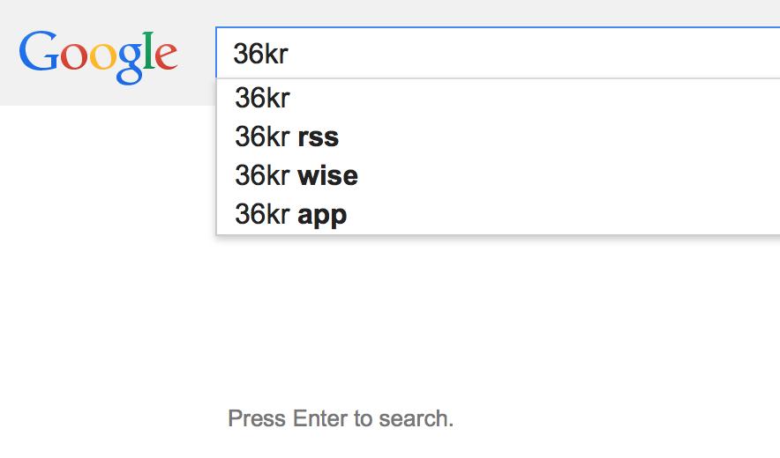Click the first red o in the logo
This screenshot has height=458, width=780.
[x=72, y=57]
